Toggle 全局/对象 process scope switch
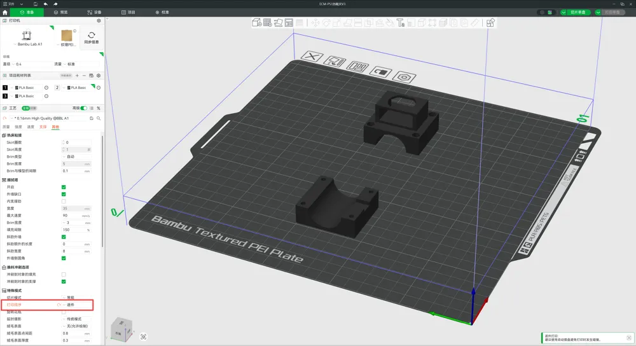The width and height of the screenshot is (636, 346). [x=29, y=108]
